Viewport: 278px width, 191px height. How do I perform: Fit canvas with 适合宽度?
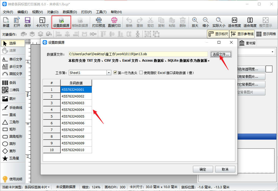[234, 22]
